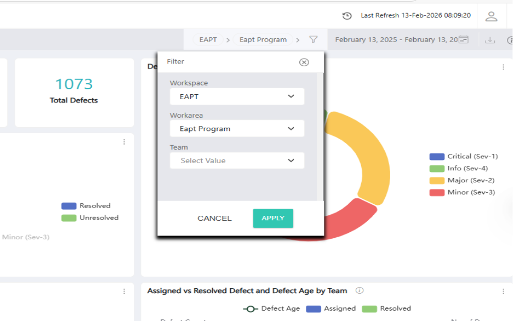The width and height of the screenshot is (513, 321).
Task: Click the chevron after Eapt Program breadcrumb
Action: (298, 40)
